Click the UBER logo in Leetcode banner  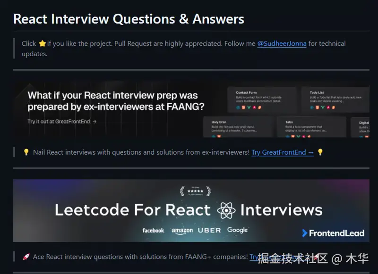[209, 231]
